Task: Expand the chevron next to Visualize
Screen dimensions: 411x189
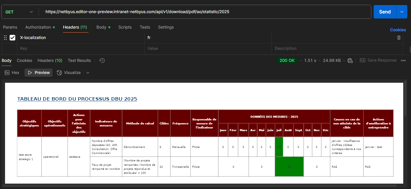Action: (x=88, y=73)
